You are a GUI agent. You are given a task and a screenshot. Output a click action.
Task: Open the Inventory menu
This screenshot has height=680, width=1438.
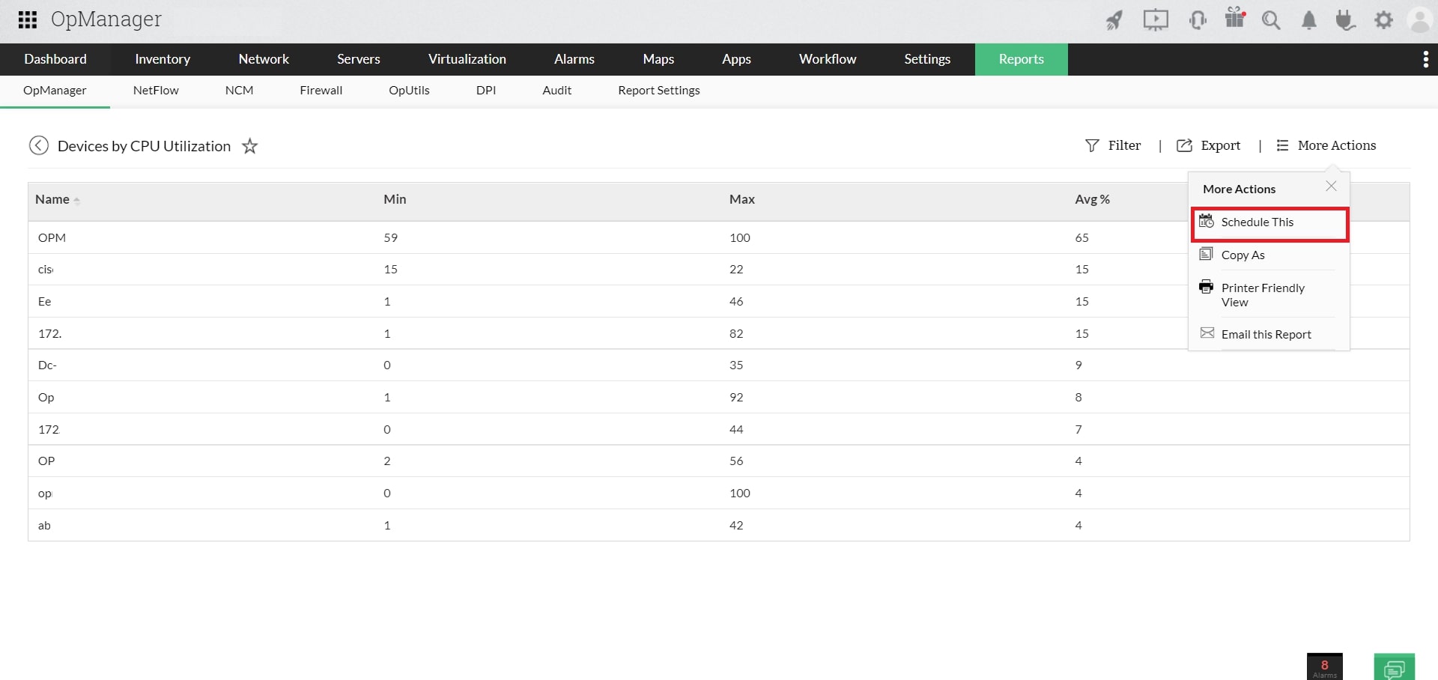click(163, 58)
